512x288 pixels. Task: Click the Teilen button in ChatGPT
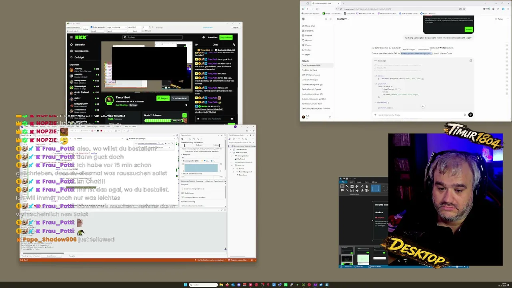point(498,19)
